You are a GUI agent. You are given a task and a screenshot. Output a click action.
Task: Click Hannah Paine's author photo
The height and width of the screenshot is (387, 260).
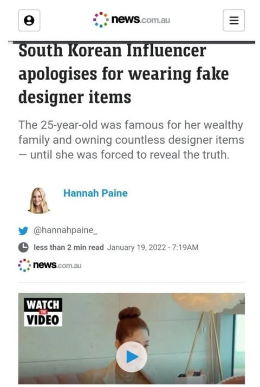coord(38,201)
